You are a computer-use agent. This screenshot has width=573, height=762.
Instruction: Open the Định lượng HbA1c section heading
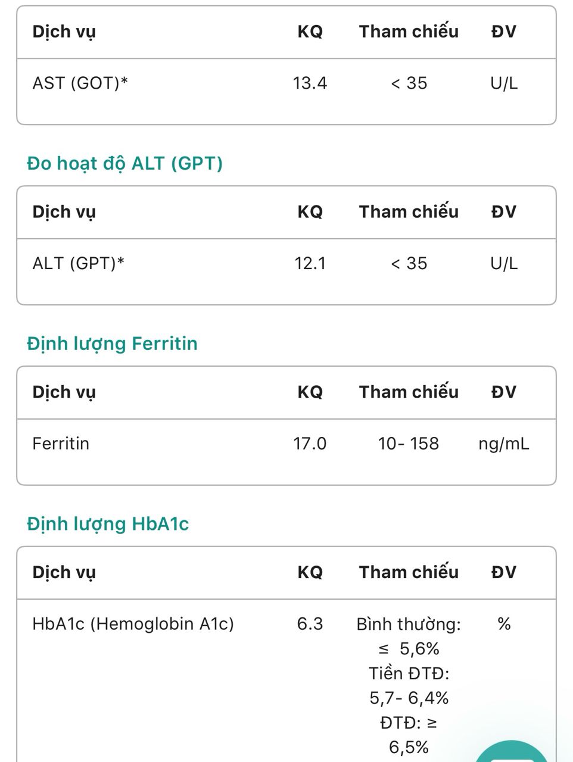pos(108,524)
